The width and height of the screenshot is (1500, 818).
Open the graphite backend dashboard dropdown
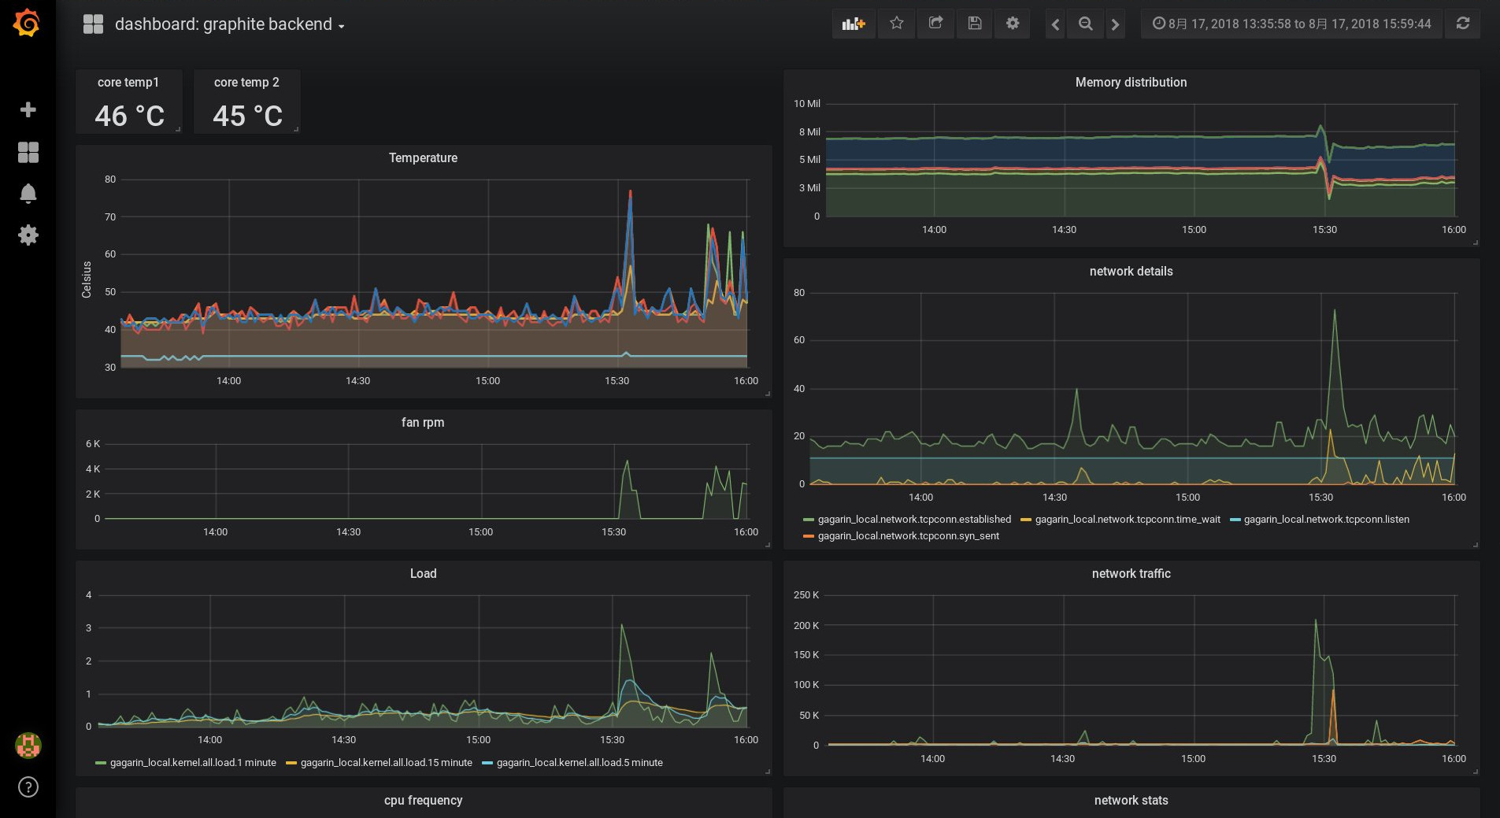click(x=230, y=24)
